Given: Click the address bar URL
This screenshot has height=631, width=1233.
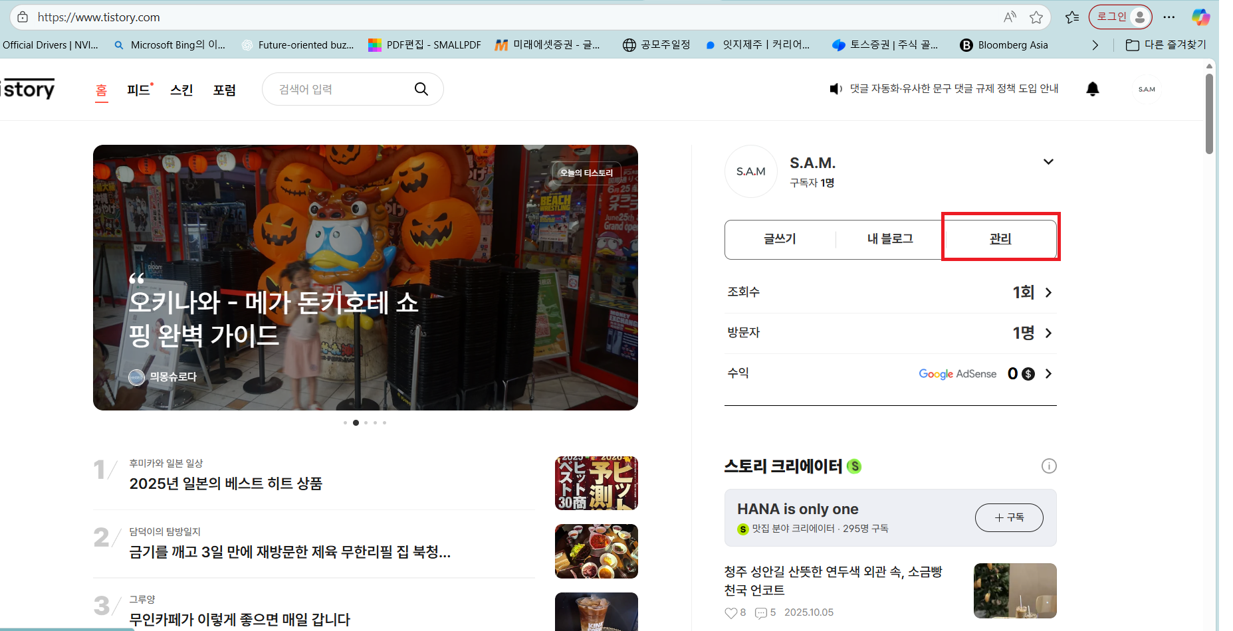Looking at the screenshot, I should point(99,17).
